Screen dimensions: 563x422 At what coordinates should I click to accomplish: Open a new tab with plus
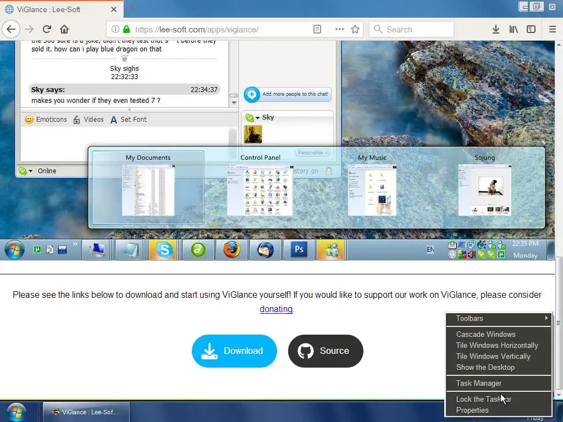132,9
